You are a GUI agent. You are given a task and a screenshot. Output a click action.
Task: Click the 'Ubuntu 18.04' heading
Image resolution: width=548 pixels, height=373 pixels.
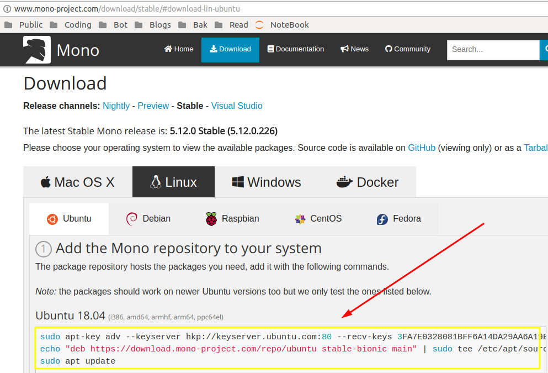coord(70,316)
